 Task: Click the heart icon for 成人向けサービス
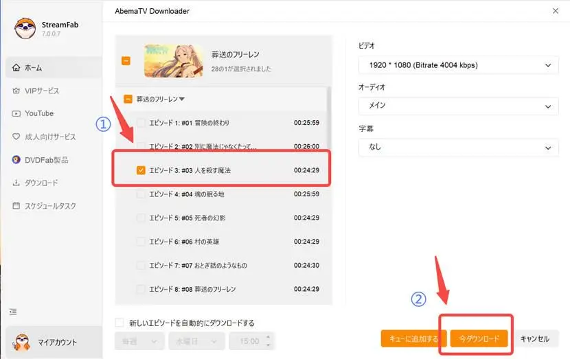point(16,137)
